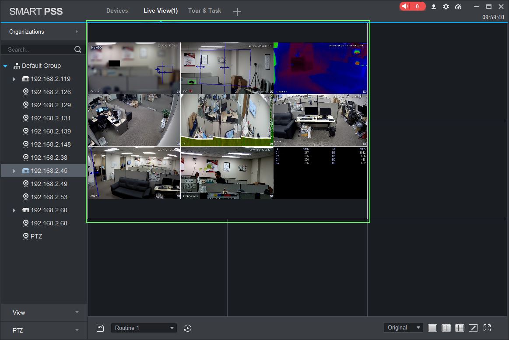Viewport: 509px width, 340px height.
Task: Open the settings gear icon
Action: pos(446,7)
